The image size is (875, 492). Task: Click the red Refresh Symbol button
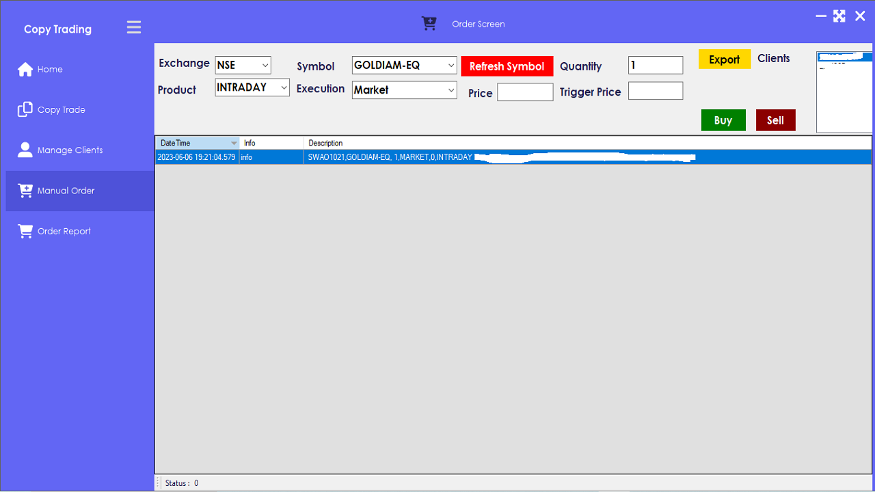[507, 66]
